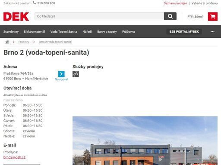The width and height of the screenshot is (221, 165).
Task: Click the home breadcrumb icon
Action: pyautogui.click(x=7, y=42)
